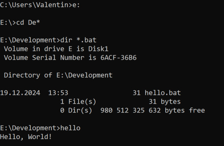224x146 pixels.
Task: Click the C:\Users\Valentin prompt path
Action: tap(34, 5)
